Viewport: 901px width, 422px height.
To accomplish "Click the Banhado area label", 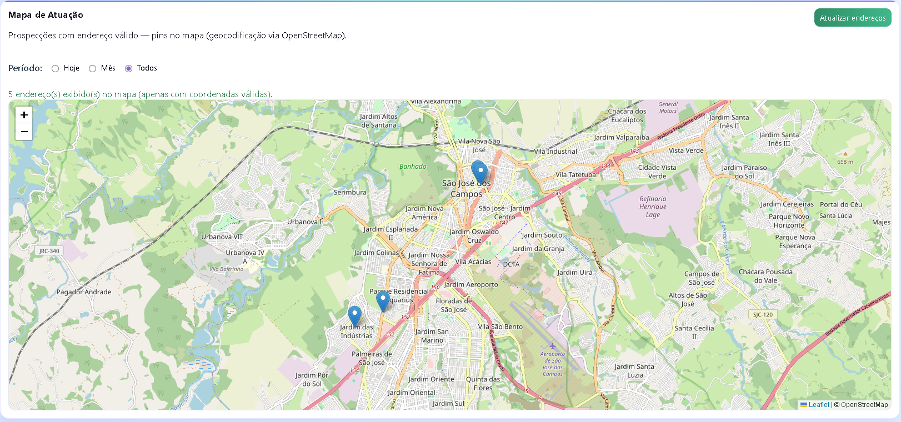I will click(413, 167).
